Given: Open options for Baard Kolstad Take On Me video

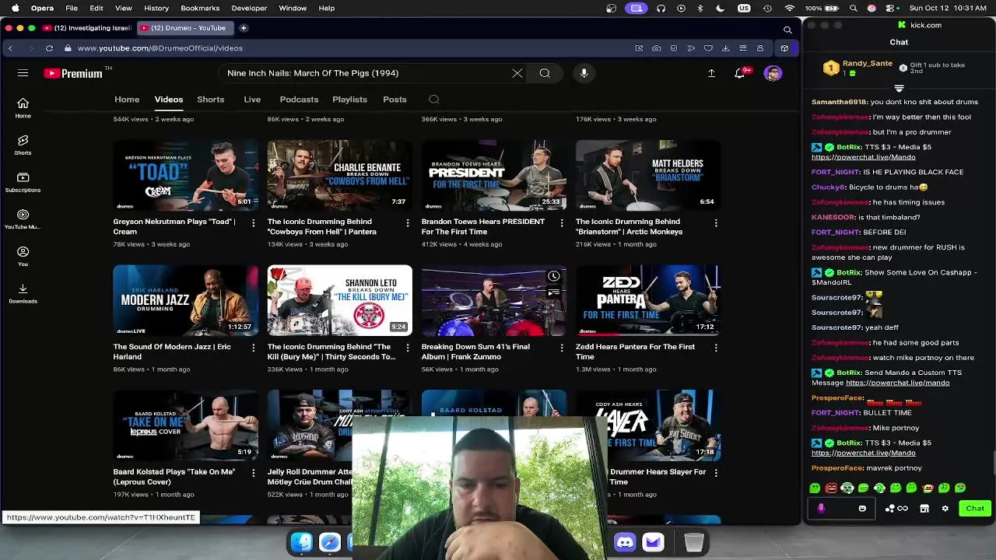Looking at the screenshot, I should click(253, 473).
